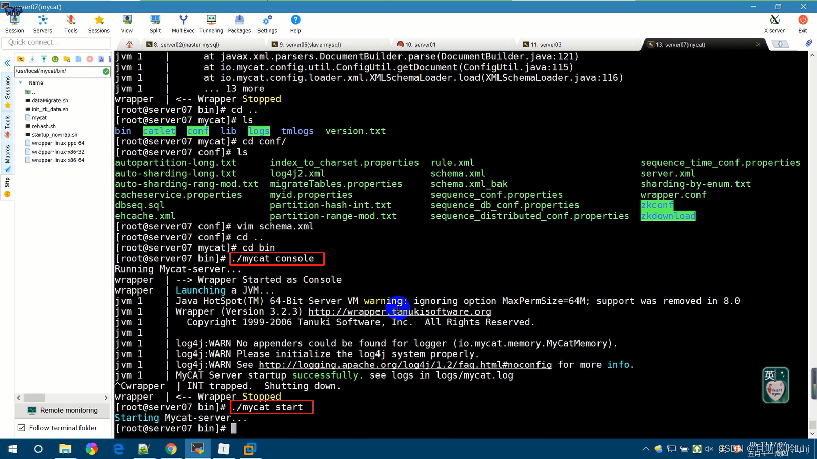Open the Session toolbar button
Screen dimensions: 817x459
[14, 24]
